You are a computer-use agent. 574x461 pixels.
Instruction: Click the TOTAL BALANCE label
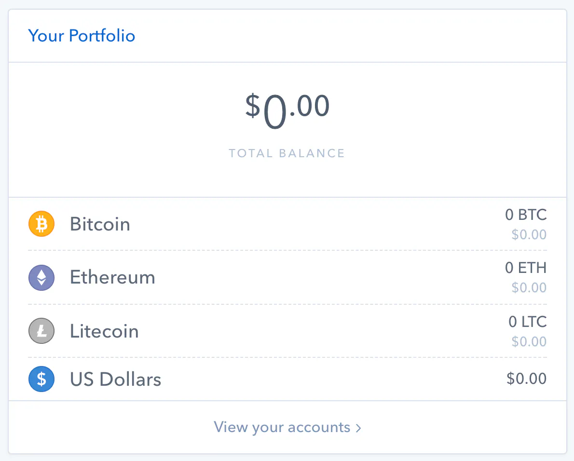pyautogui.click(x=287, y=153)
